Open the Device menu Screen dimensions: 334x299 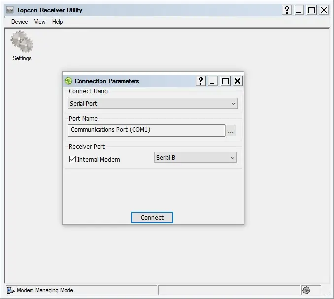[20, 22]
